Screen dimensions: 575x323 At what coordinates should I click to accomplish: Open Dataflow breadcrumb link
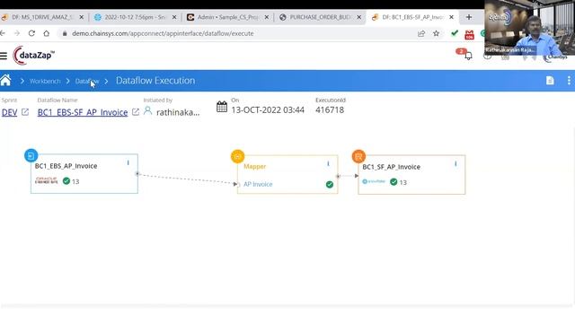pyautogui.click(x=87, y=82)
